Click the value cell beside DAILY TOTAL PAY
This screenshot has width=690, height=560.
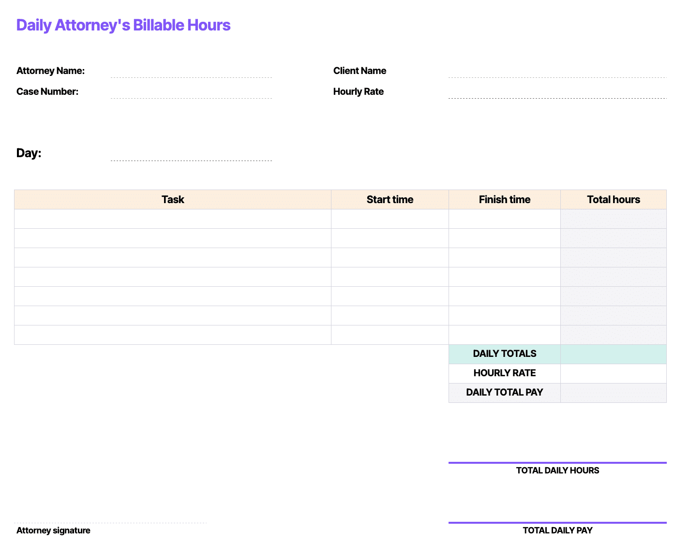[x=614, y=393]
